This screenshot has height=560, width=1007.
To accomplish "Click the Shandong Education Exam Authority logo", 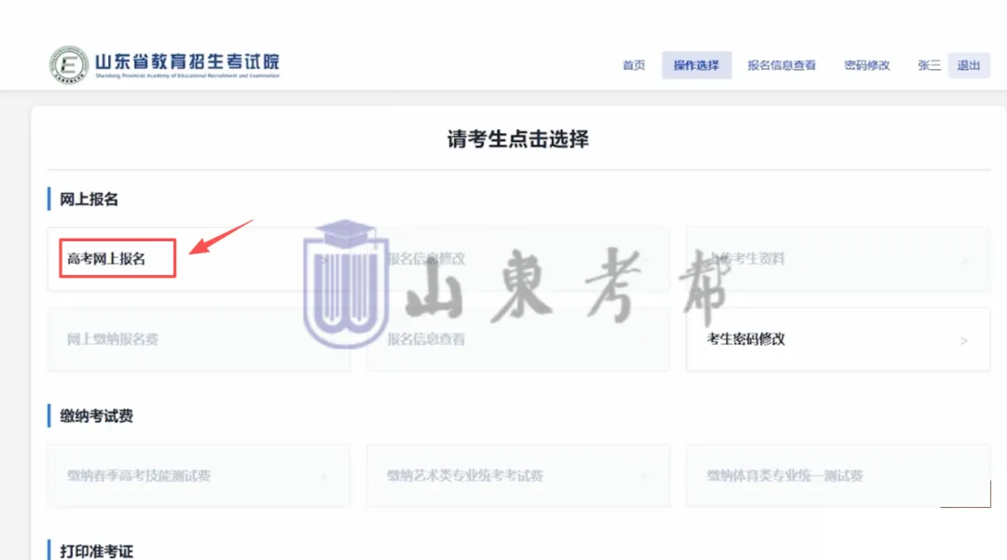I will coord(164,65).
